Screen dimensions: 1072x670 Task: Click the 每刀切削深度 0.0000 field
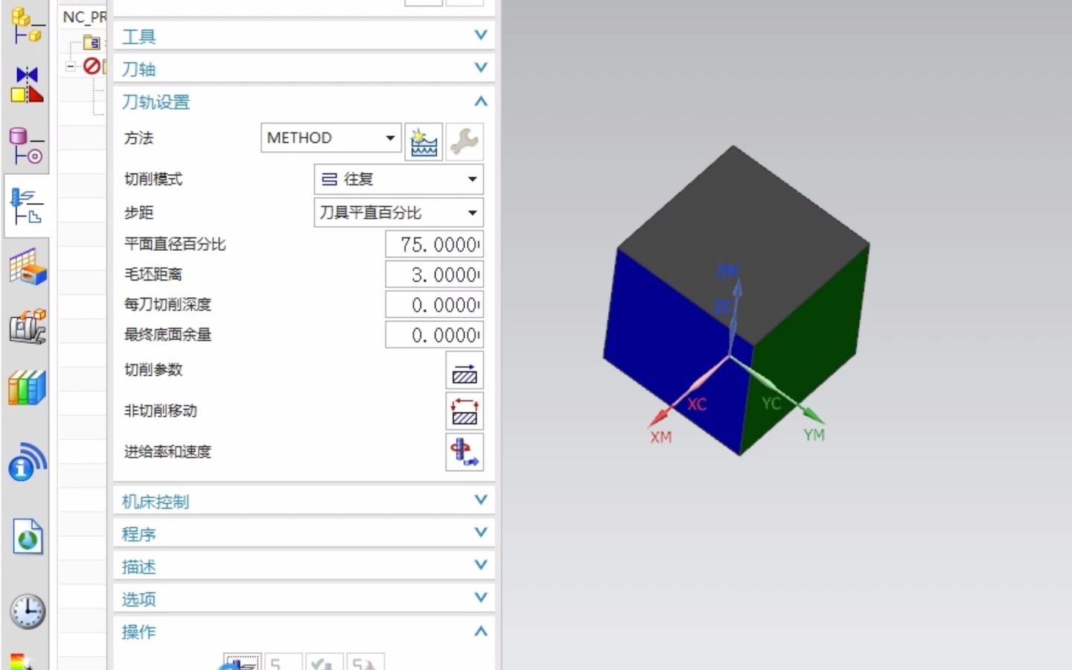[x=434, y=304]
